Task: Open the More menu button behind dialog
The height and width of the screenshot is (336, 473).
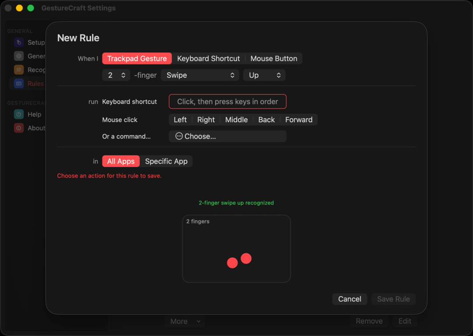Action: [x=185, y=321]
